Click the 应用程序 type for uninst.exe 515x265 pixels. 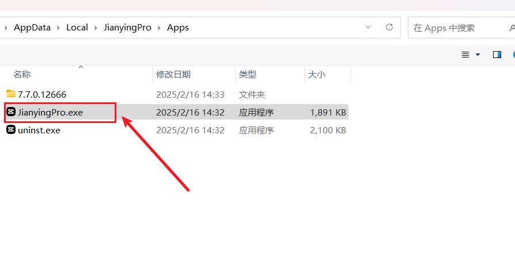[x=256, y=130]
